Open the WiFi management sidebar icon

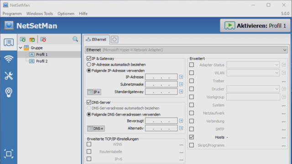pyautogui.click(x=9, y=59)
